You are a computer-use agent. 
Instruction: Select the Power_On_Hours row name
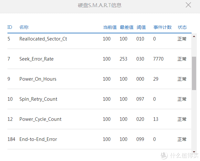point(38,79)
